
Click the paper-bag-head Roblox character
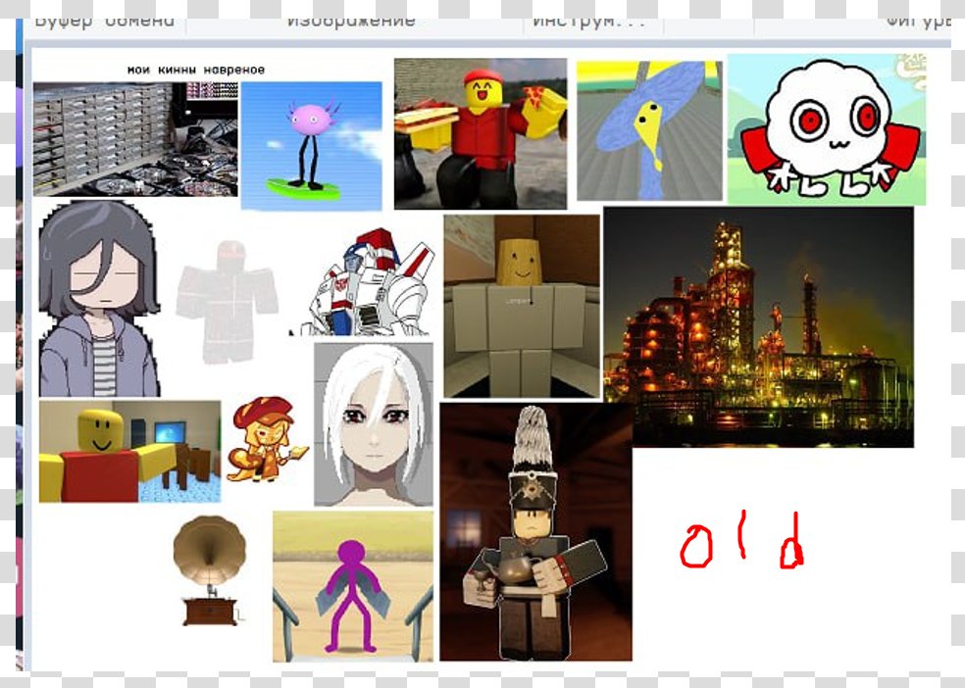[x=522, y=306]
